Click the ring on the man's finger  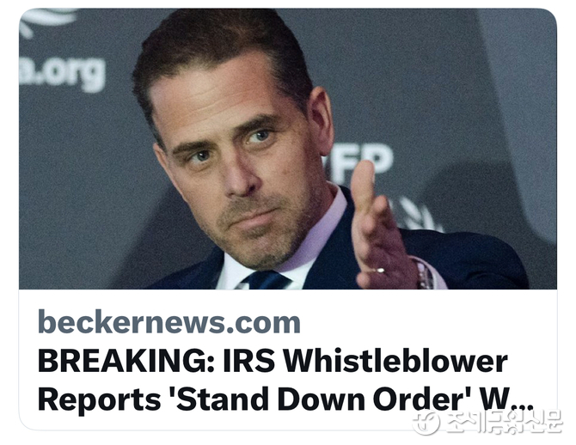click(x=378, y=271)
